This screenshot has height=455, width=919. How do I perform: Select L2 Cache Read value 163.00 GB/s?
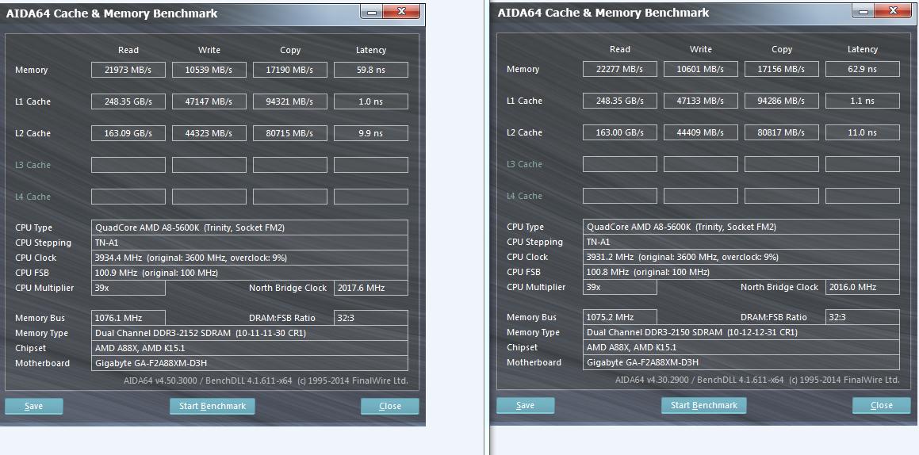tap(620, 132)
